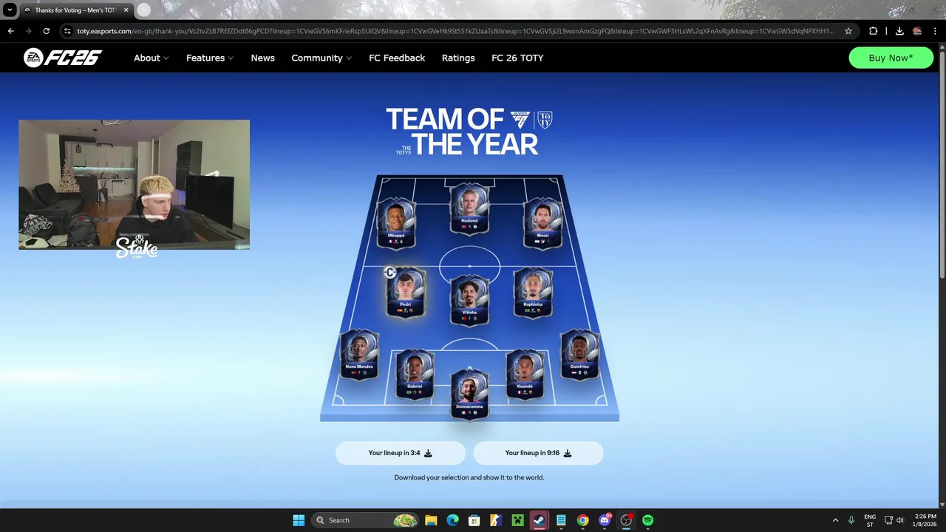Select the Pedri player card
This screenshot has height=532, width=946.
point(405,292)
